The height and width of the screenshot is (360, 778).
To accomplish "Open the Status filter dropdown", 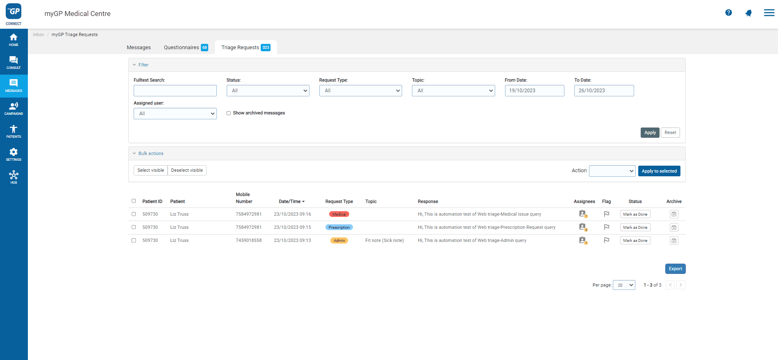I will click(x=268, y=91).
